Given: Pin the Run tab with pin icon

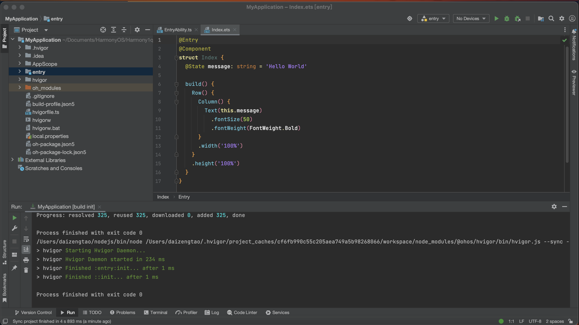Looking at the screenshot, I should [15, 268].
